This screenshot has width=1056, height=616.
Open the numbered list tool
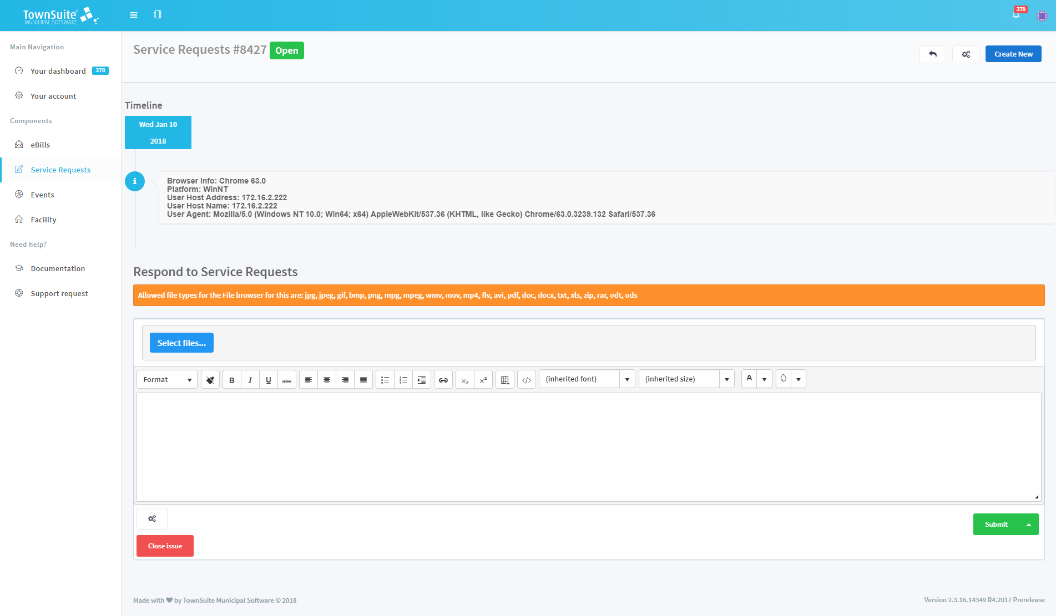click(403, 379)
